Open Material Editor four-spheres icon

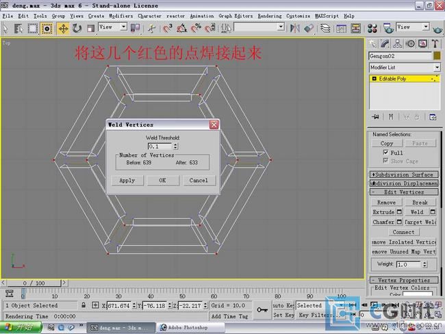coord(372,28)
